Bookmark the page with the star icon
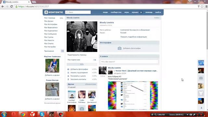208x117 pixels. [x=202, y=6]
